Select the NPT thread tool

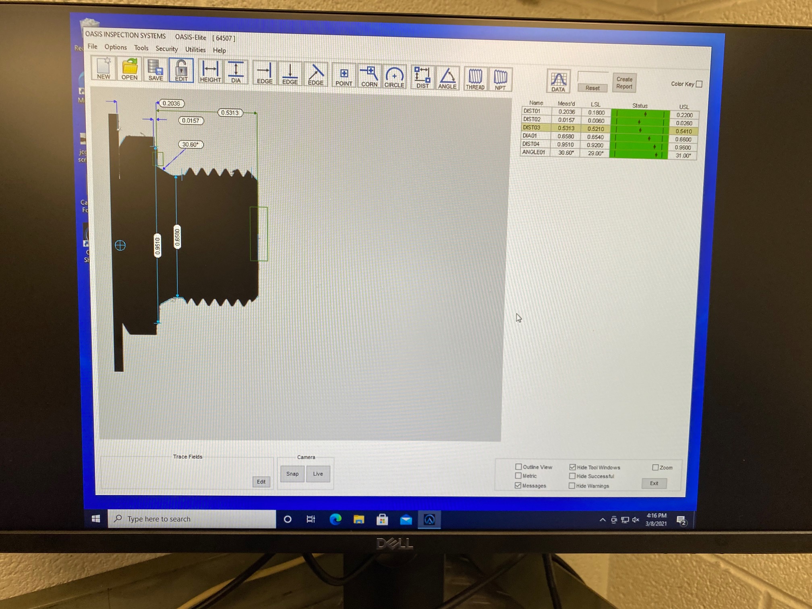[x=500, y=79]
